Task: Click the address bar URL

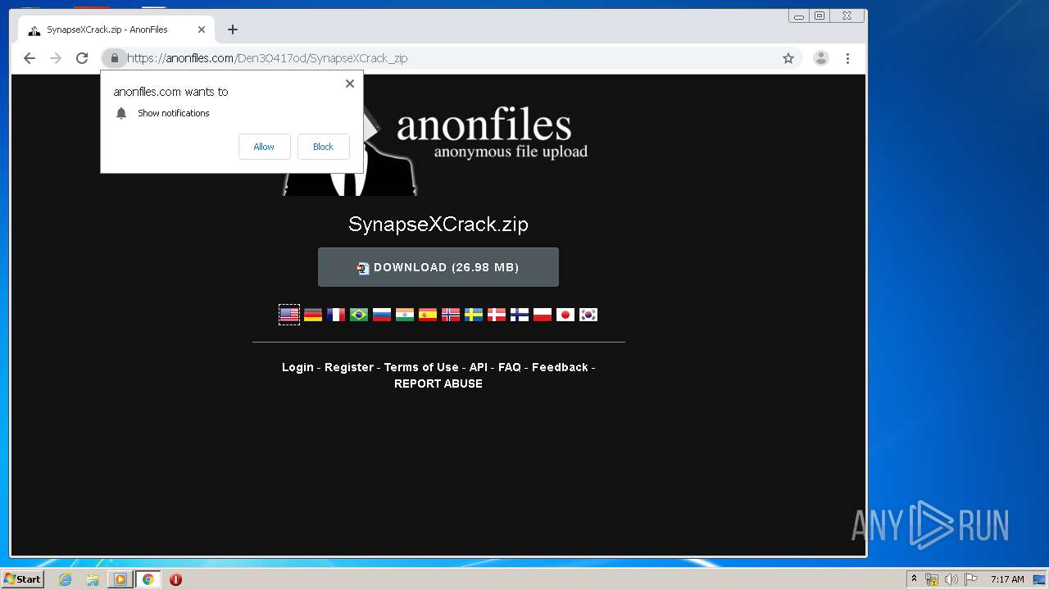Action: point(267,58)
